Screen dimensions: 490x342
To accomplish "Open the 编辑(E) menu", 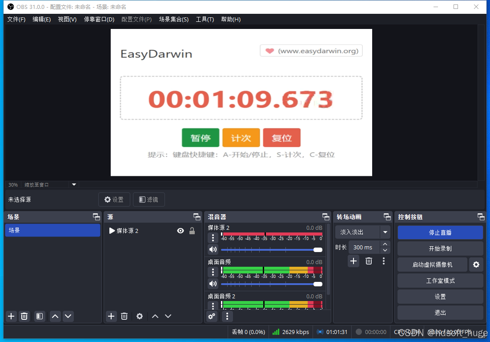I will coord(41,20).
